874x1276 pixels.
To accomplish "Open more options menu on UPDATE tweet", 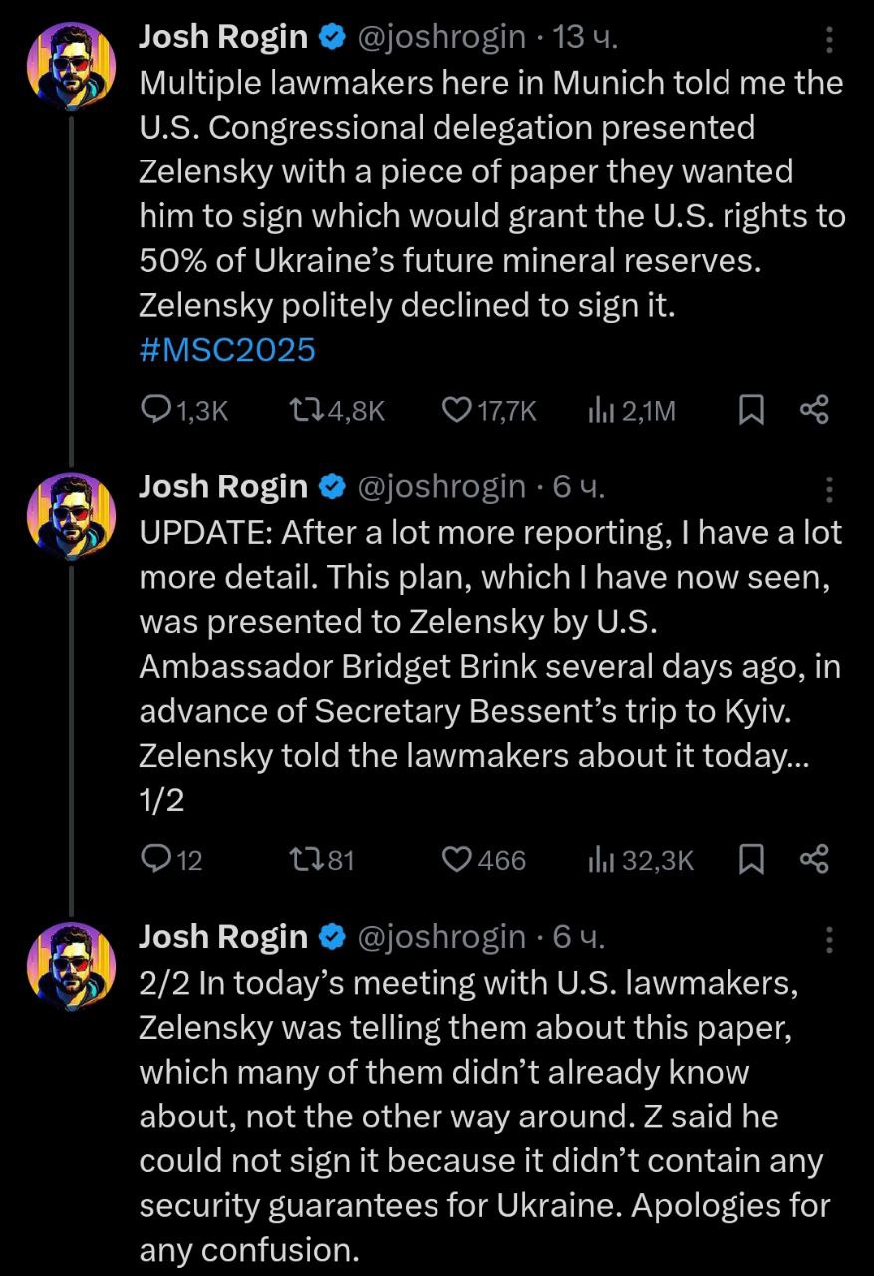I will (x=829, y=488).
